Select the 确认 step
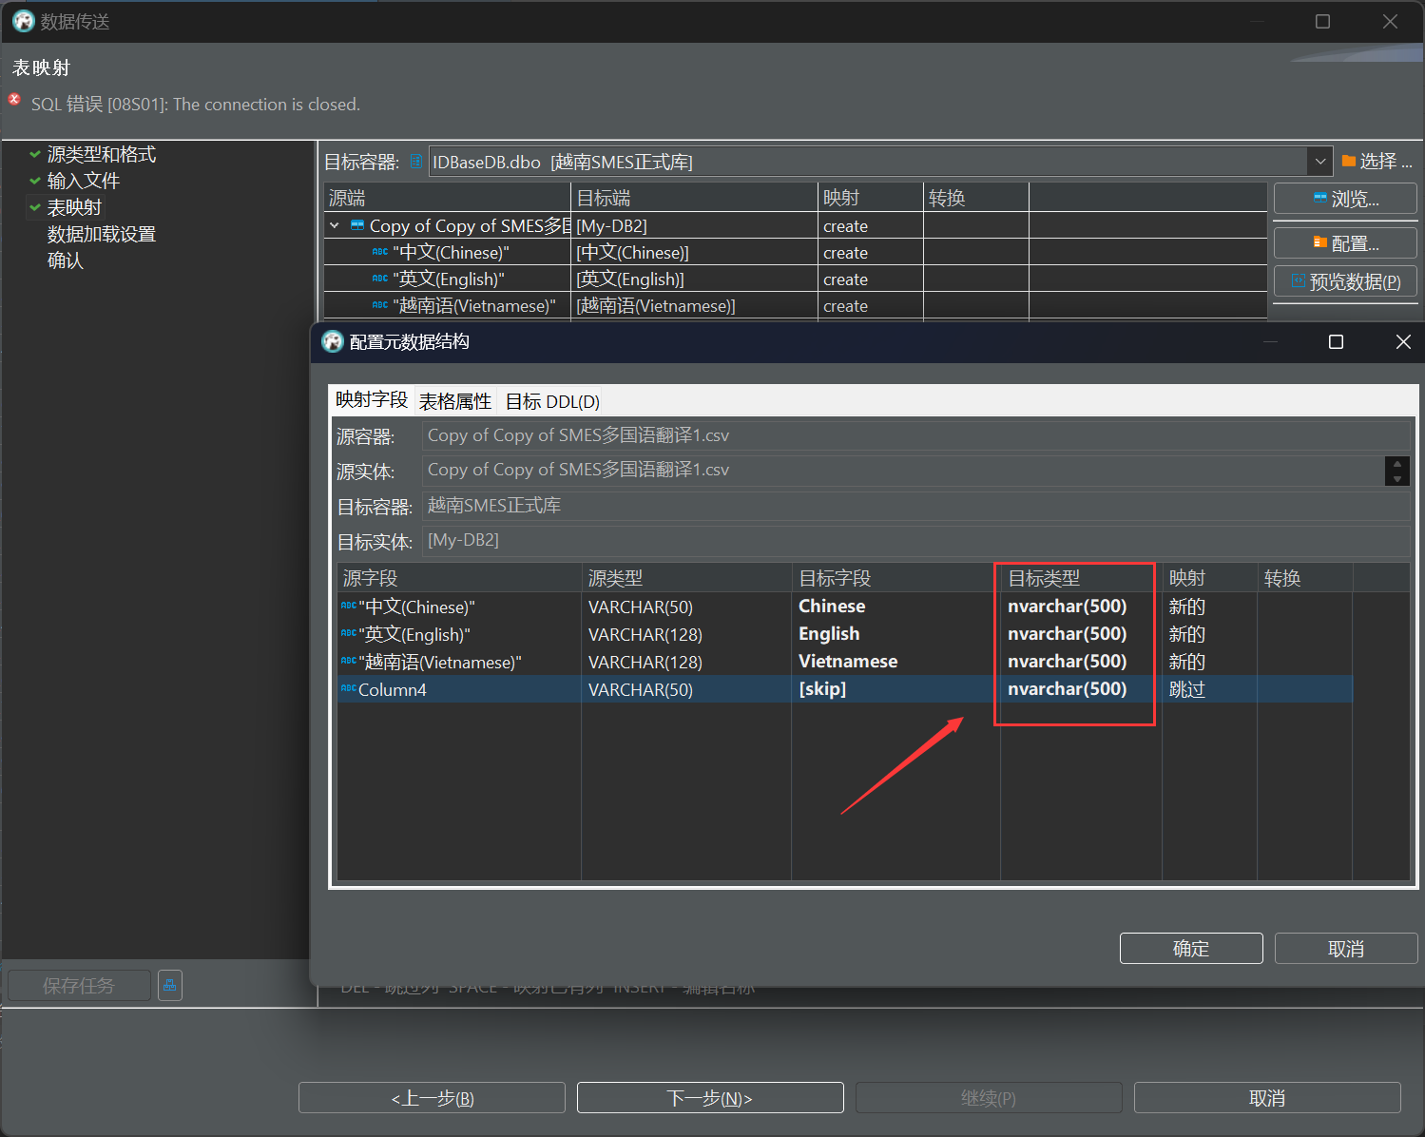 pyautogui.click(x=66, y=260)
